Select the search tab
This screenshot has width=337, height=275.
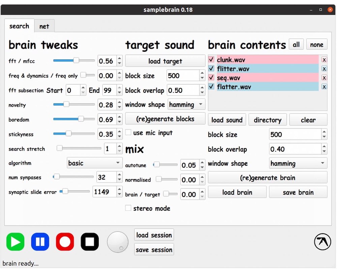point(19,26)
